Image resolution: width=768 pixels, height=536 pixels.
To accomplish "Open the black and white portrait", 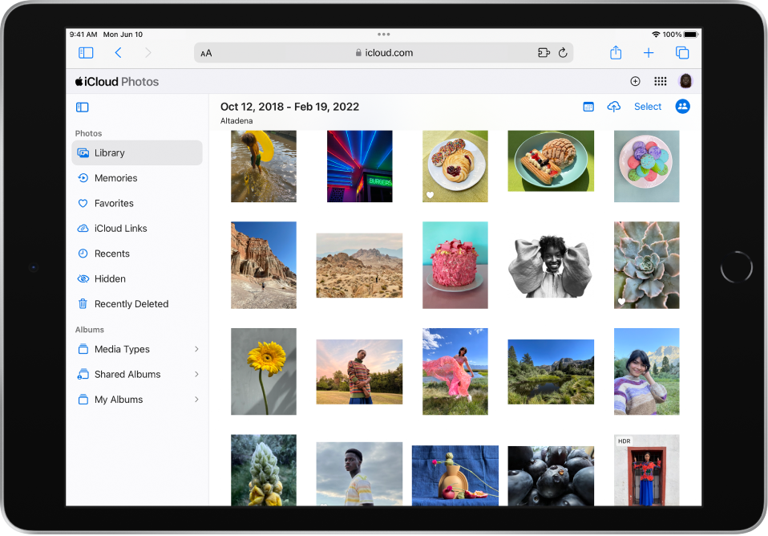I will click(551, 266).
